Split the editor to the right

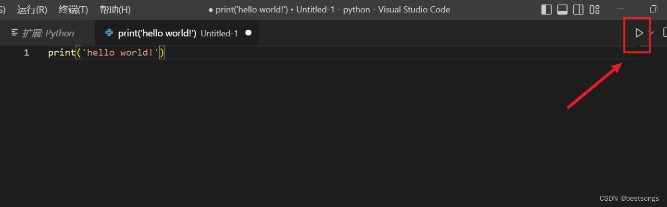665,33
